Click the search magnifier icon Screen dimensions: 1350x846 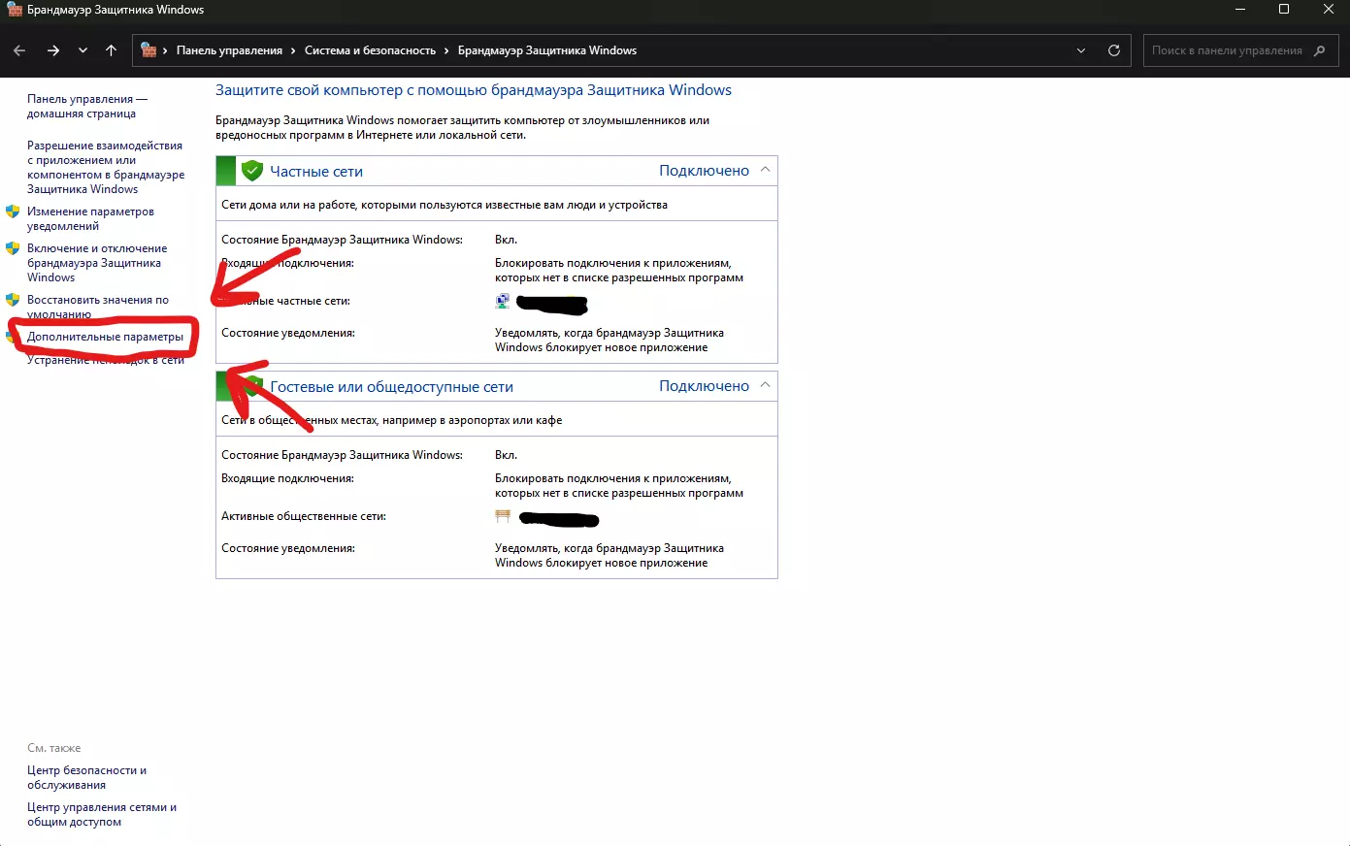point(1319,50)
